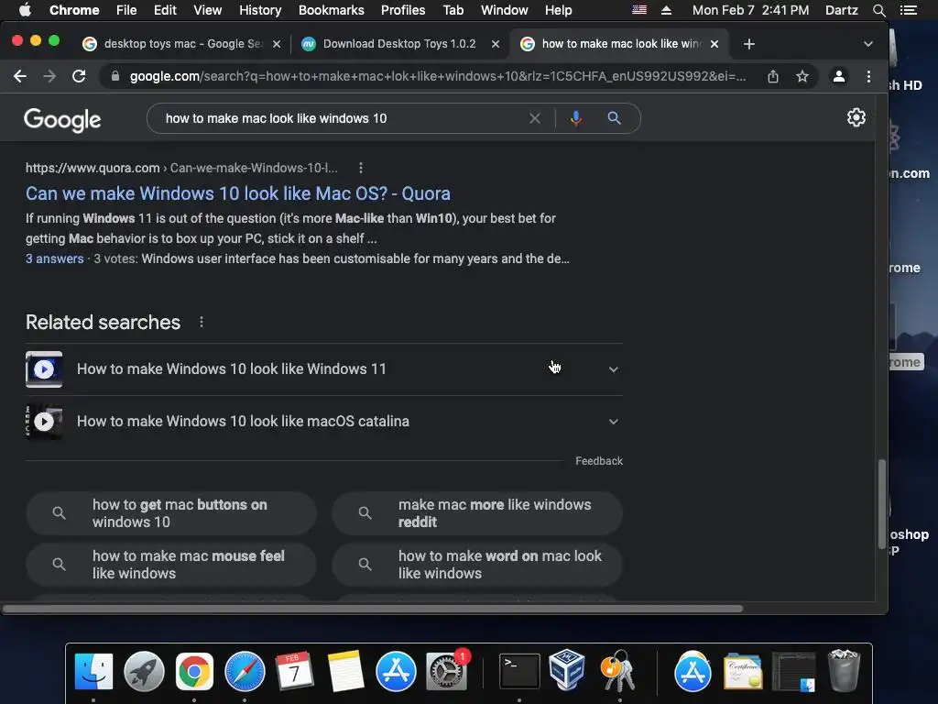Start voice search with microphone
938x704 pixels.
(575, 118)
